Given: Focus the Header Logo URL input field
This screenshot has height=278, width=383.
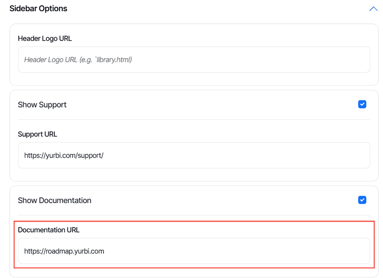Looking at the screenshot, I should pos(194,60).
